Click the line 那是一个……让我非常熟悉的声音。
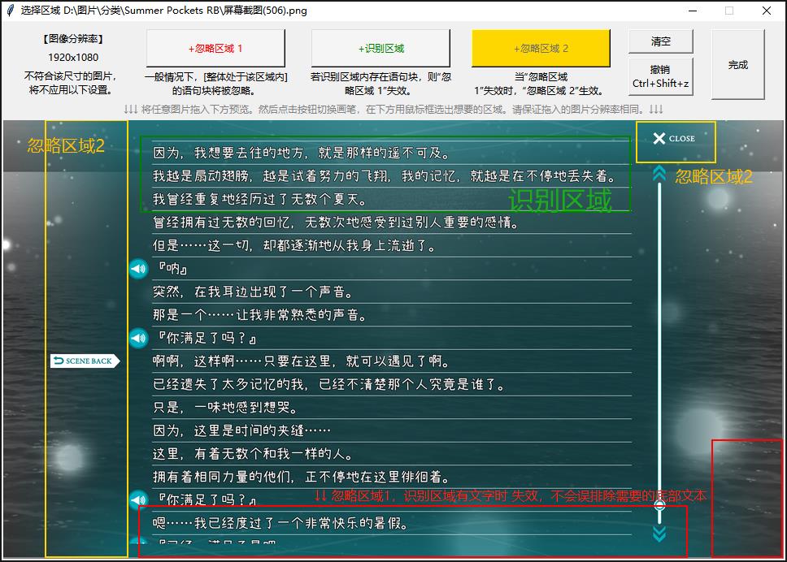The height and width of the screenshot is (562, 787). tap(259, 315)
